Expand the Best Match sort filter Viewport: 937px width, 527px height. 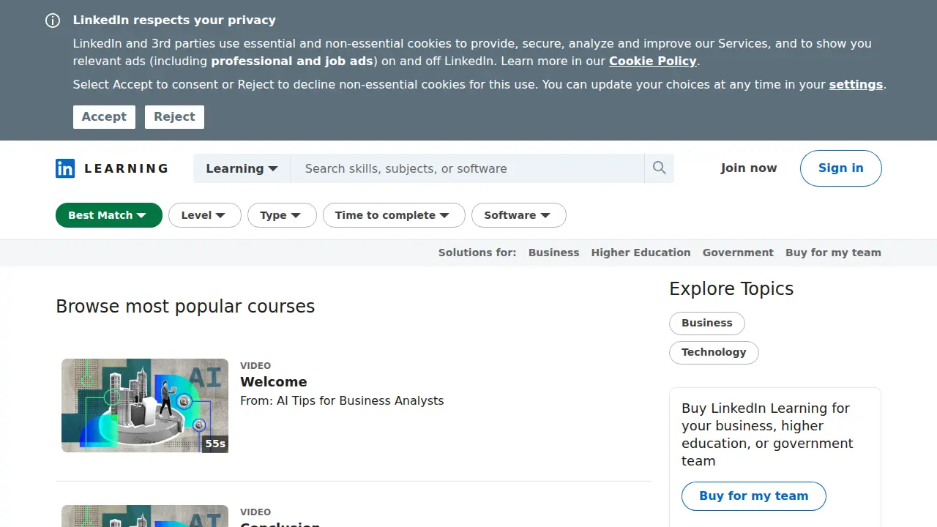click(x=109, y=215)
